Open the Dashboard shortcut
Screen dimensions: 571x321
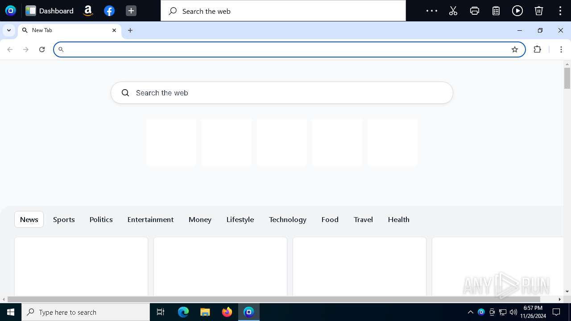(x=50, y=11)
